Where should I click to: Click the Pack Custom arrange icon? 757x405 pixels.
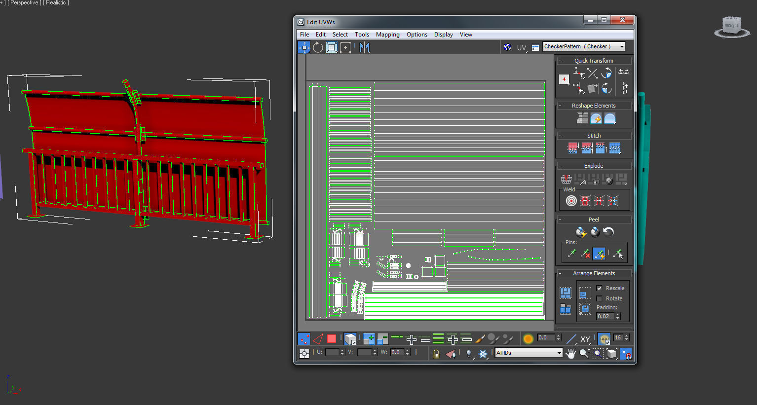[x=565, y=293]
